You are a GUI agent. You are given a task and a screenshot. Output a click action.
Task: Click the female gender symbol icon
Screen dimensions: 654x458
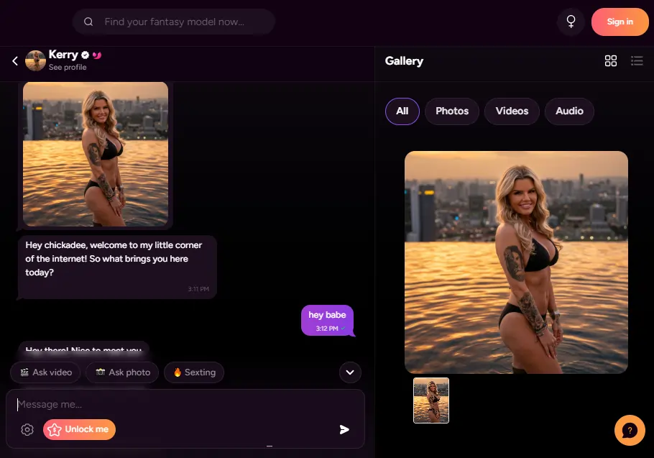point(571,22)
